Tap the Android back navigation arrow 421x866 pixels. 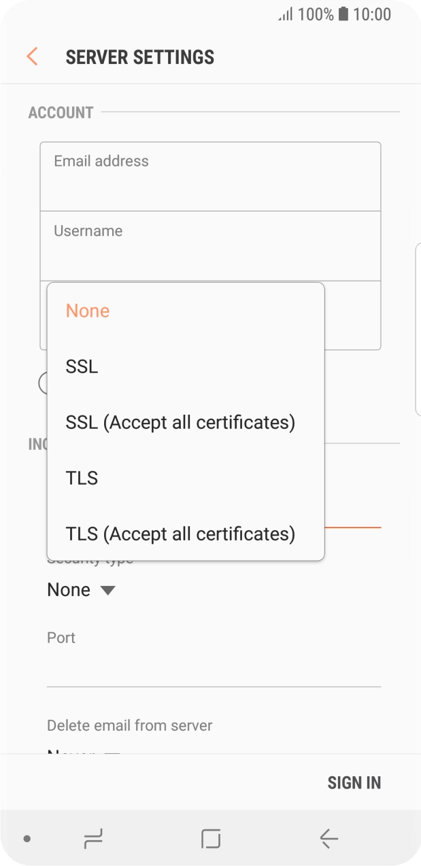coord(328,839)
